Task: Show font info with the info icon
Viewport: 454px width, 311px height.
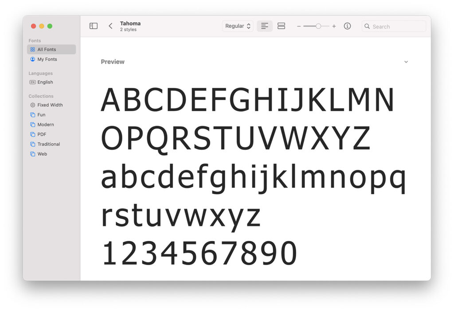Action: tap(347, 26)
